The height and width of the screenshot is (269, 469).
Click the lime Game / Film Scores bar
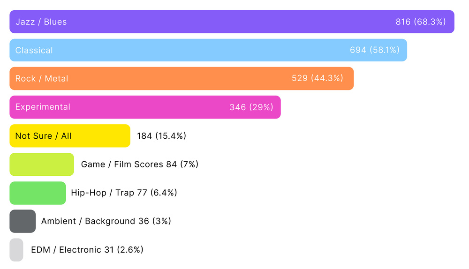tap(42, 164)
